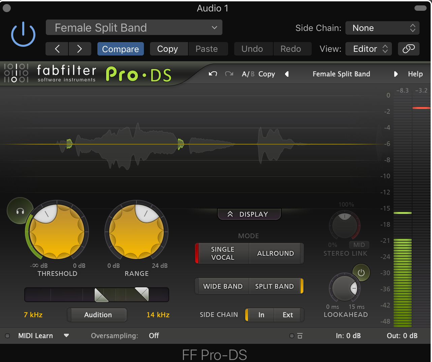Screen dimensions: 432x362
Task: Click the plugin power bypass icon
Action: (23, 34)
